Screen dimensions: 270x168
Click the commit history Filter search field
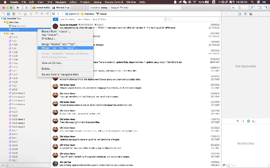[x=192, y=19]
